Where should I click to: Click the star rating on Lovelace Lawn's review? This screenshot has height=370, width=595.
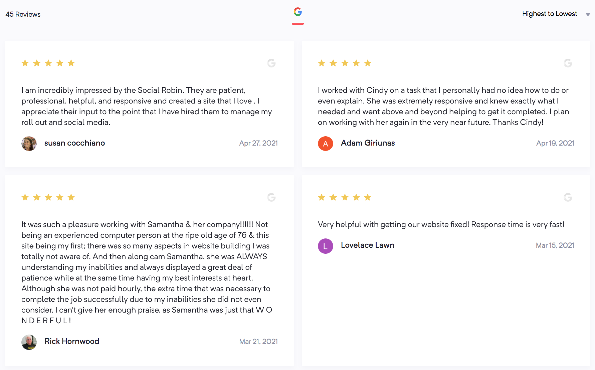coord(345,197)
